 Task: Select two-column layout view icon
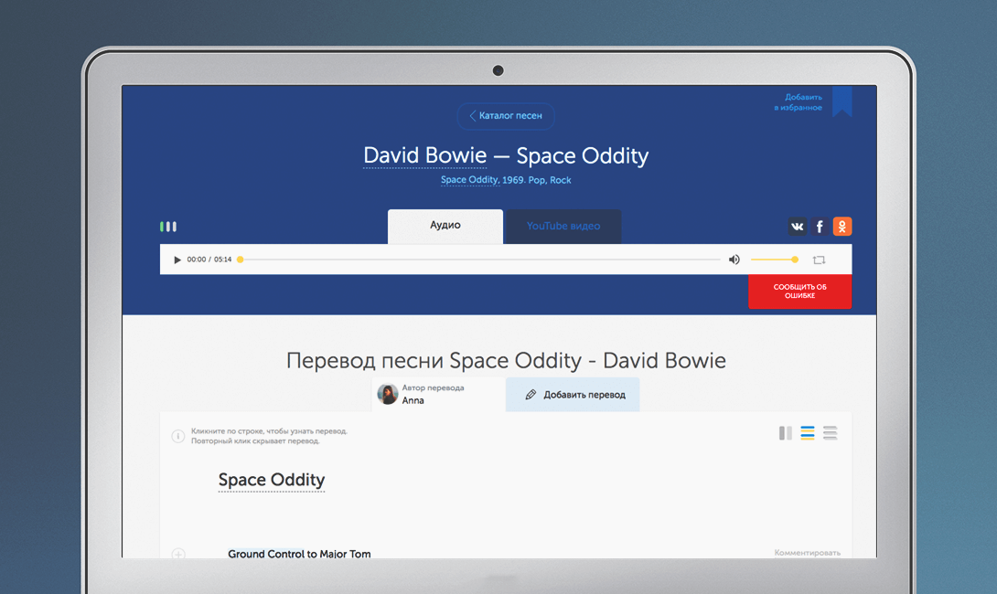click(786, 433)
